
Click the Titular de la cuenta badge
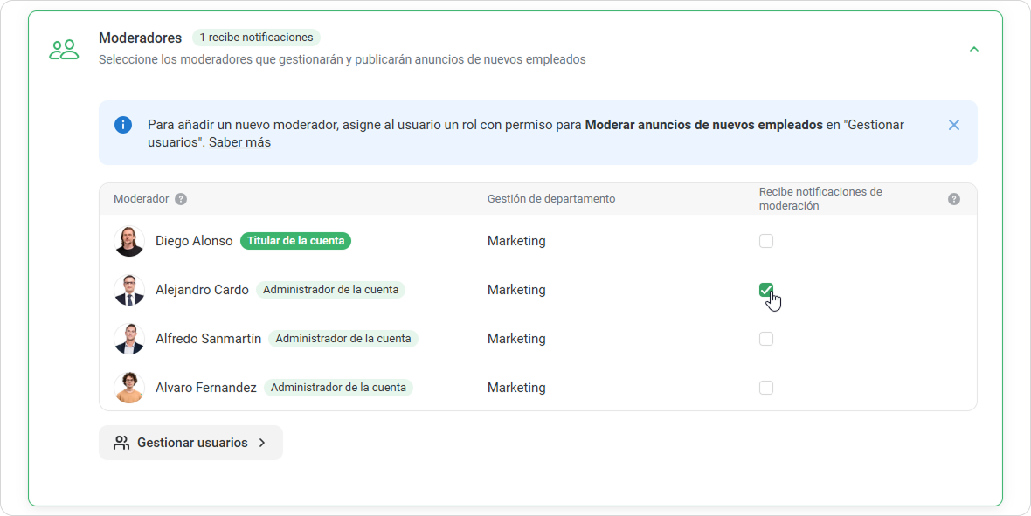tap(295, 241)
